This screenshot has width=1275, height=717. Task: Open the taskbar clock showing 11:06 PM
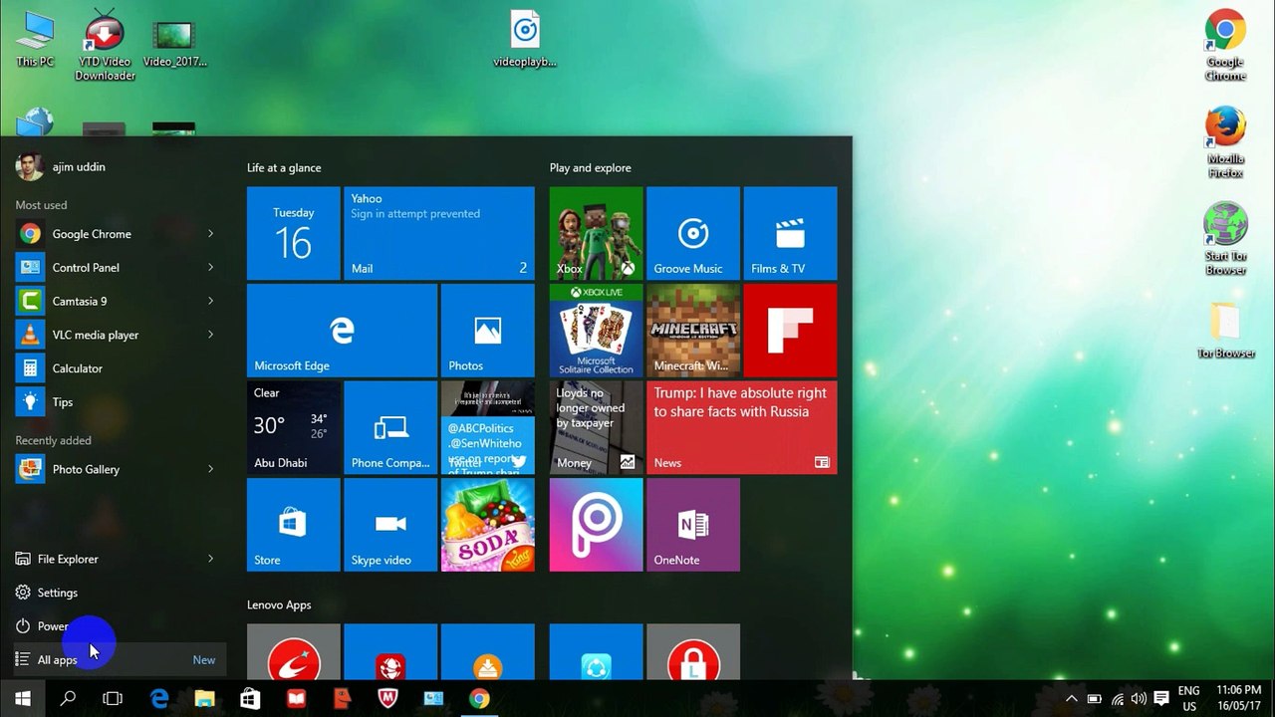click(x=1236, y=698)
